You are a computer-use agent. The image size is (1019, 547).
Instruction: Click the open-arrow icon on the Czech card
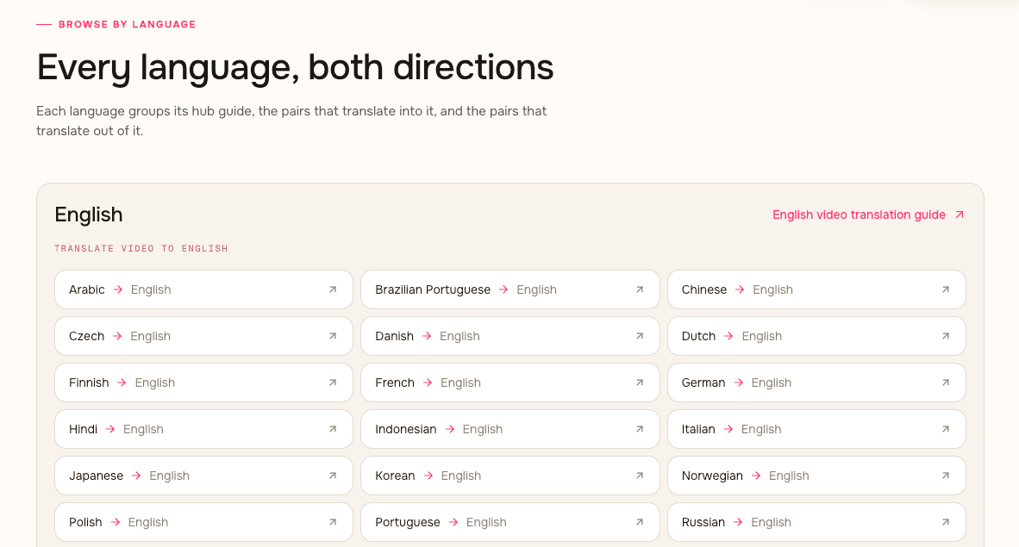pyautogui.click(x=333, y=336)
